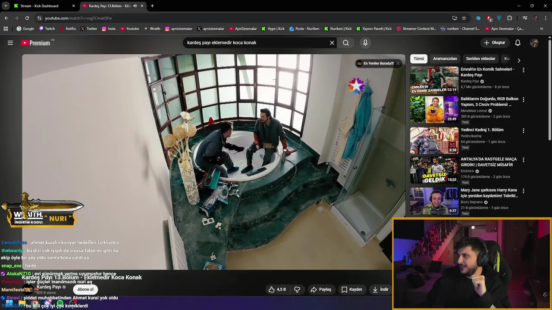Open the tab search dropdown arrow
Viewport: 552px width, 310px height.
(x=5, y=6)
